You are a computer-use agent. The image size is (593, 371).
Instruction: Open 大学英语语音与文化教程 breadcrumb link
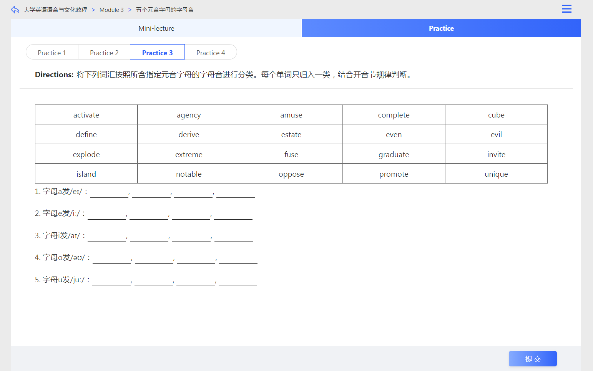(x=55, y=10)
